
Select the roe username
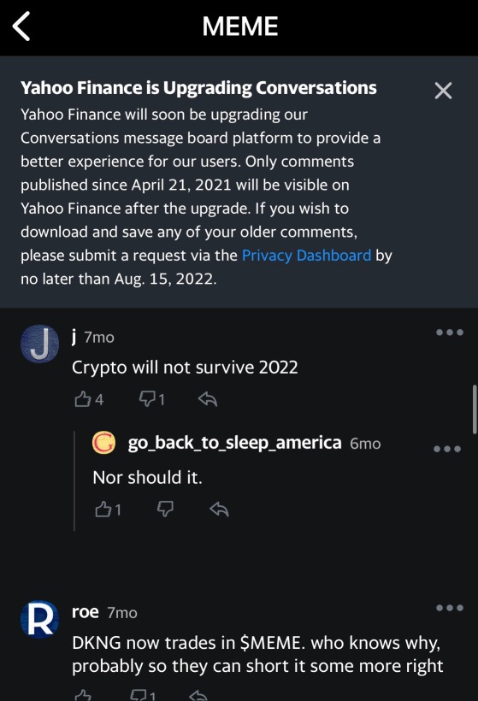[85, 611]
